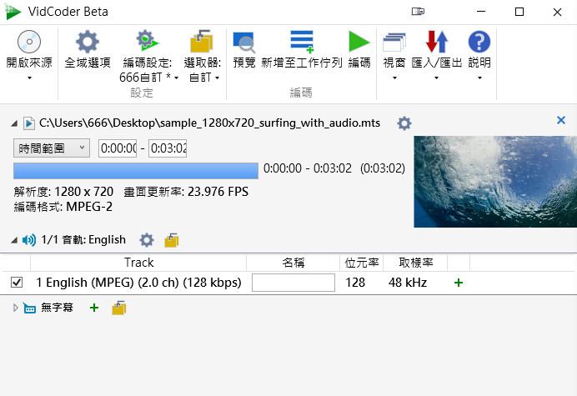Click sample rate value 48 kHz
577x396 pixels.
[x=408, y=283]
